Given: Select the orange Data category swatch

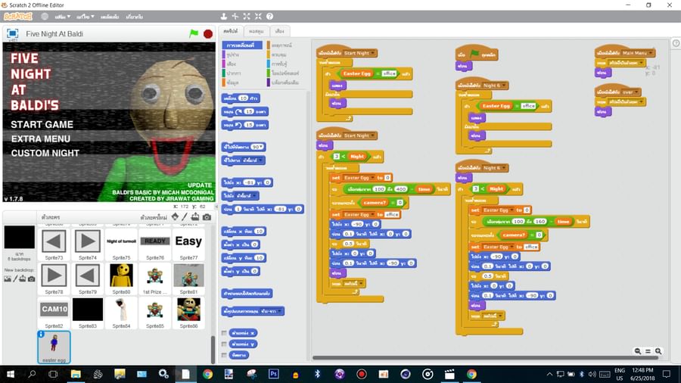Looking at the screenshot, I should click(x=224, y=82).
